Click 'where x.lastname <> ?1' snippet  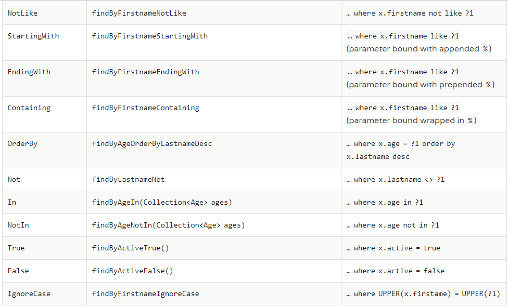click(399, 180)
